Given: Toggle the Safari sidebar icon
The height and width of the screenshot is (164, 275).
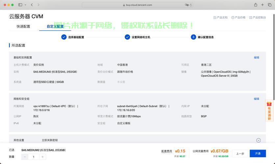Looking at the screenshot, I should click(x=20, y=5).
